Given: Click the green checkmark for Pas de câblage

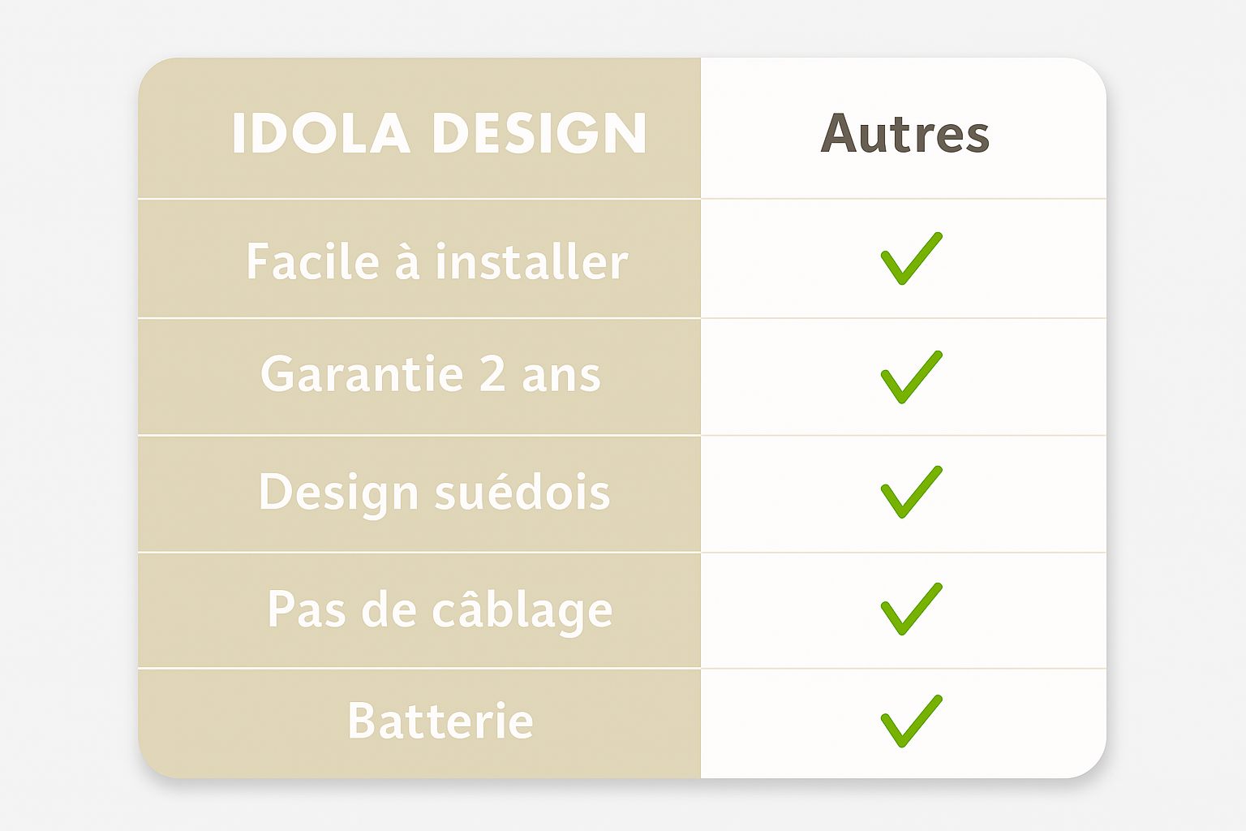Looking at the screenshot, I should 911,609.
